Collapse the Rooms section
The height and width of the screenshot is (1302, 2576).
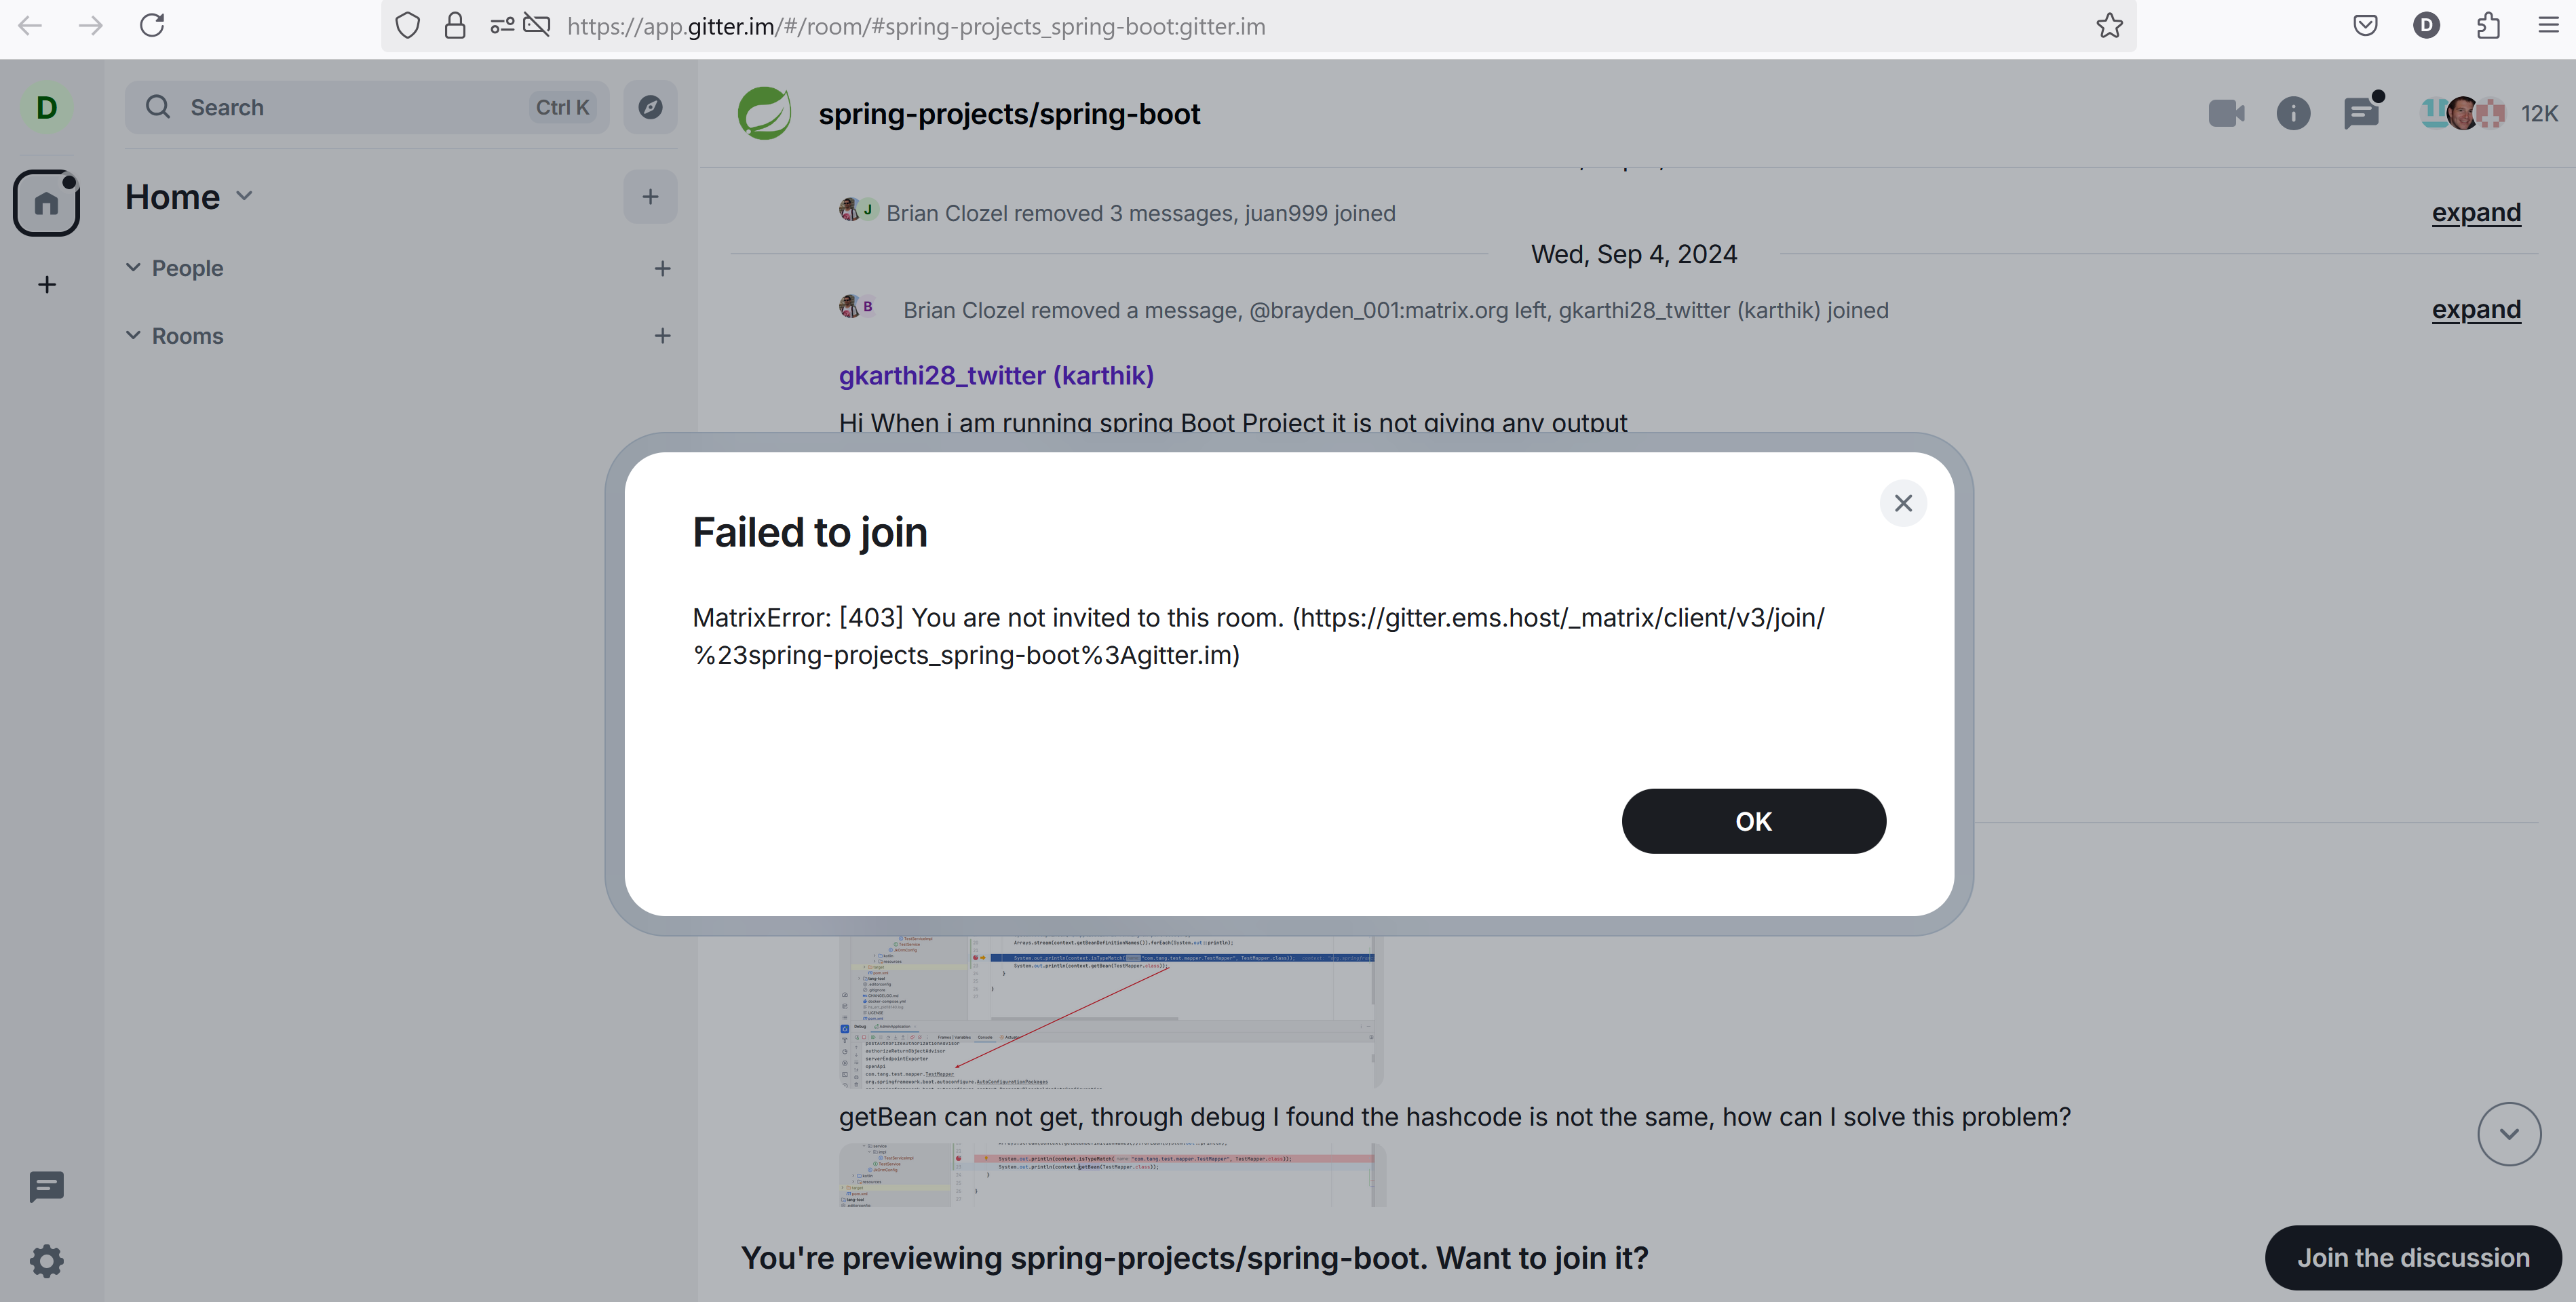tap(133, 336)
